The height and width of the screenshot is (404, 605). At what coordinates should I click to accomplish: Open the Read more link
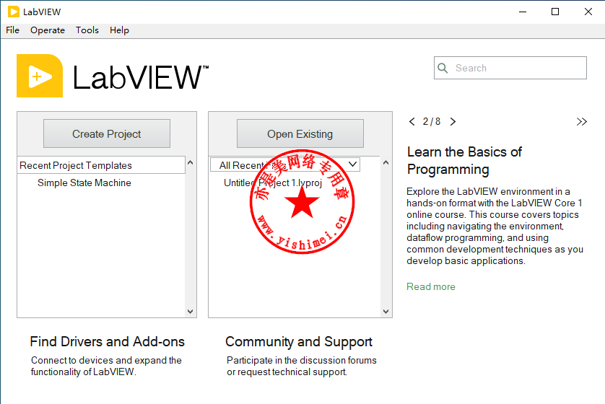point(430,287)
